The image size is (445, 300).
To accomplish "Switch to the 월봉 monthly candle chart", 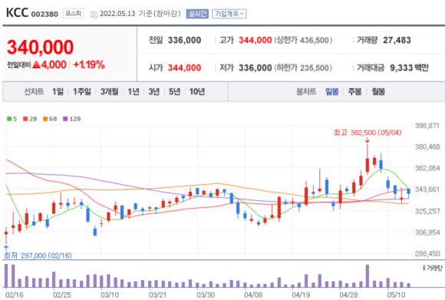I will 378,91.
